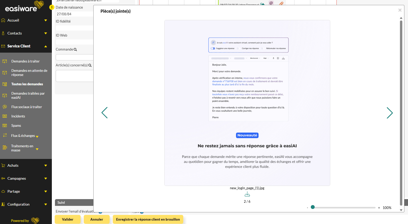The image size is (408, 224).
Task: Expand the Traitements en masse submenu arrow
Action: pyautogui.click(x=37, y=149)
